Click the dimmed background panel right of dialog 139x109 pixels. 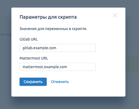pyautogui.click(x=132, y=27)
